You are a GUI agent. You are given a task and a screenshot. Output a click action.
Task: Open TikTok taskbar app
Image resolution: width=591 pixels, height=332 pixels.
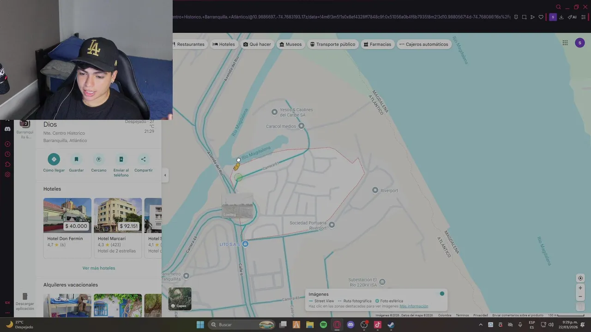(377, 325)
